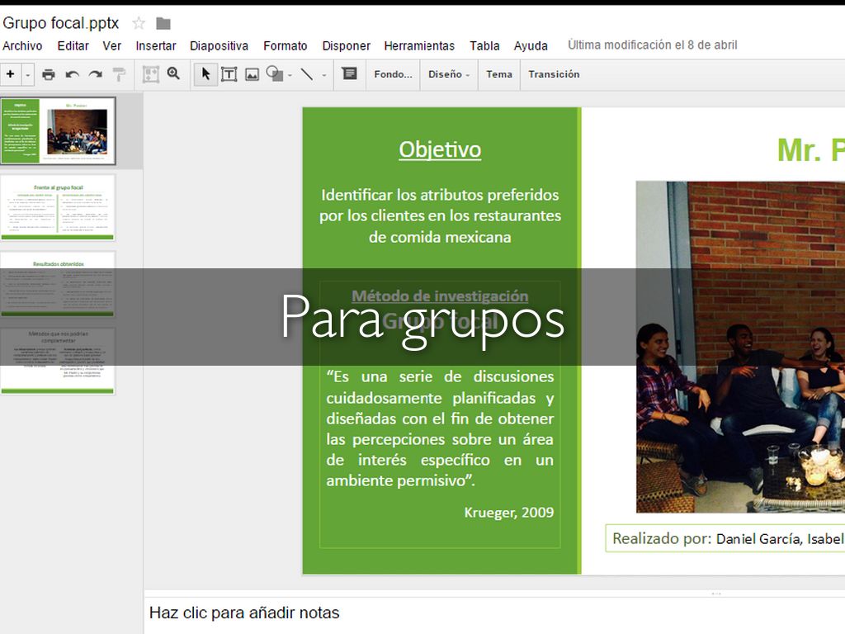Select the 'Frente al grupo focal' slide thumbnail
Viewport: 845px width, 634px height.
[x=58, y=208]
